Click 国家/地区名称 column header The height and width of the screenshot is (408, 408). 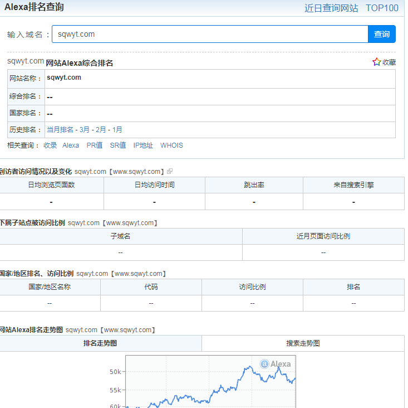[x=50, y=287]
